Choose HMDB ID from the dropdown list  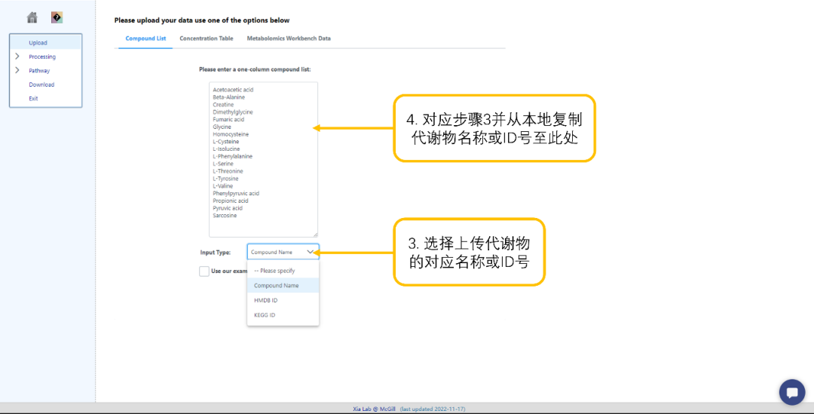pyautogui.click(x=283, y=300)
